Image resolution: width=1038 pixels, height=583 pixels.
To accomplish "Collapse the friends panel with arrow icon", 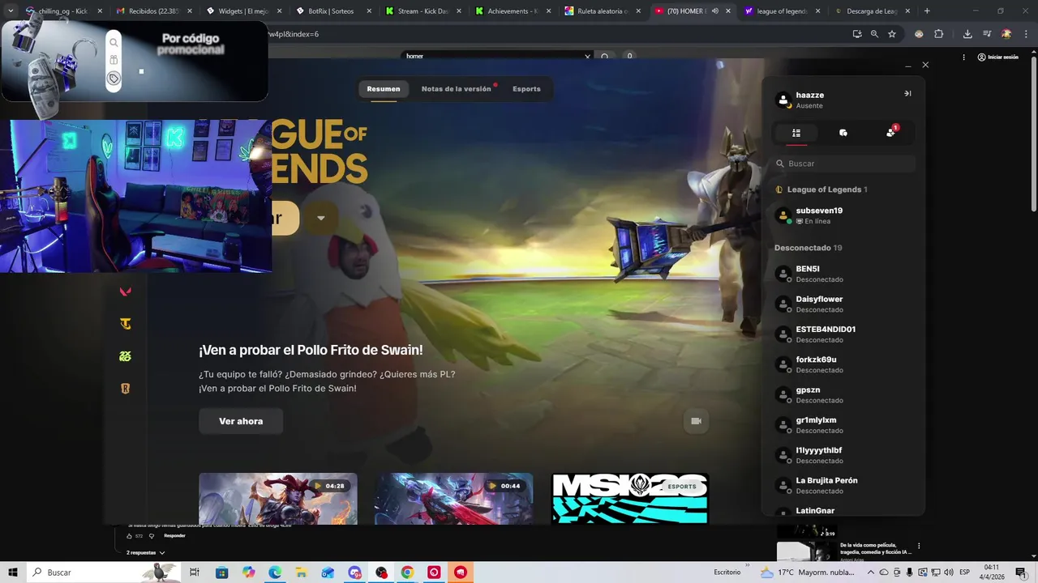I will [x=907, y=93].
